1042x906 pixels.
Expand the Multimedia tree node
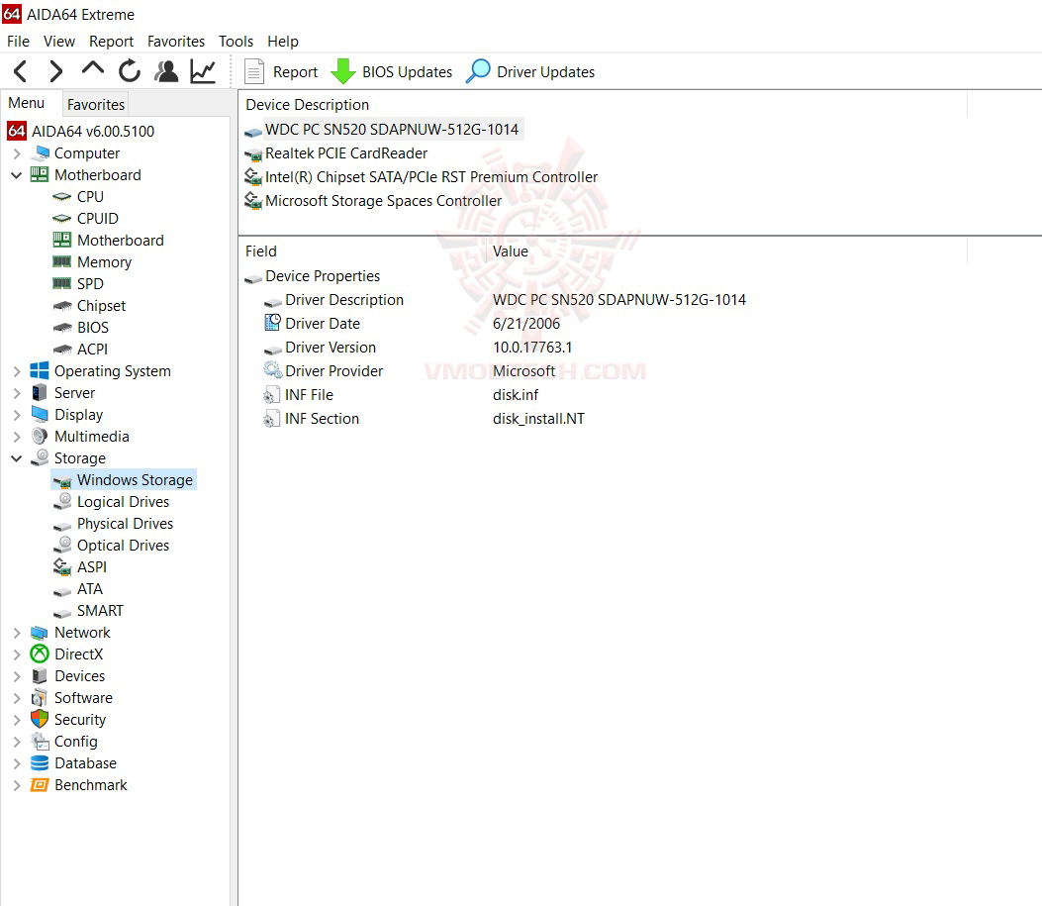(x=17, y=437)
